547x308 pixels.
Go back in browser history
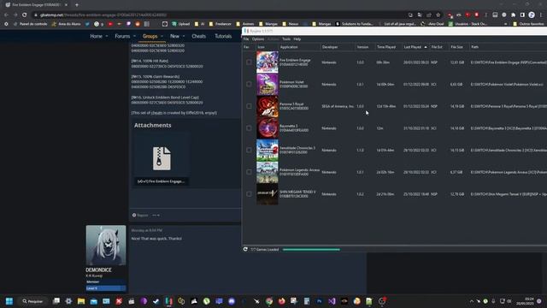pyautogui.click(x=6, y=15)
